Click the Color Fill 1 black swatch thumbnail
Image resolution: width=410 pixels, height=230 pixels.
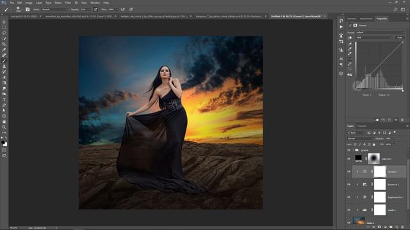pos(358,158)
